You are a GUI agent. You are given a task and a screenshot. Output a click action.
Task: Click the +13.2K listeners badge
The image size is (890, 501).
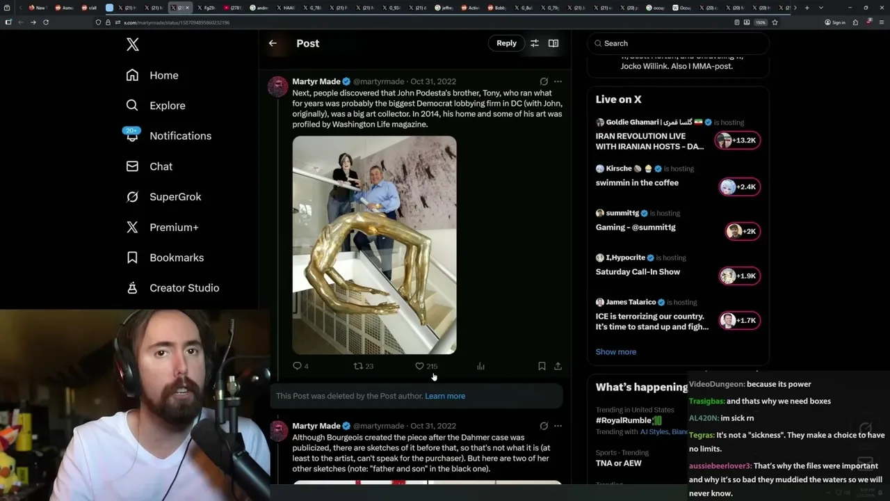click(738, 141)
